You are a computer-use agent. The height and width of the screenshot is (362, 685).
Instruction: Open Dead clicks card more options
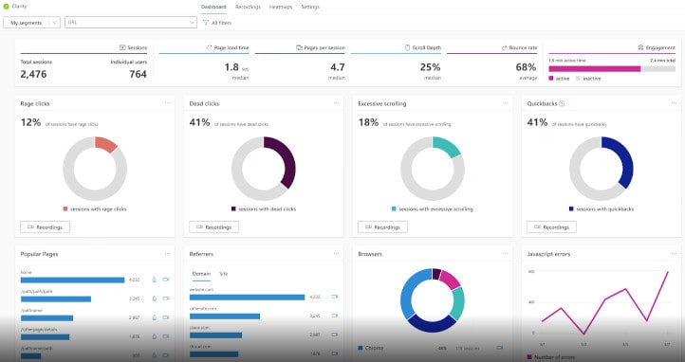coord(336,103)
